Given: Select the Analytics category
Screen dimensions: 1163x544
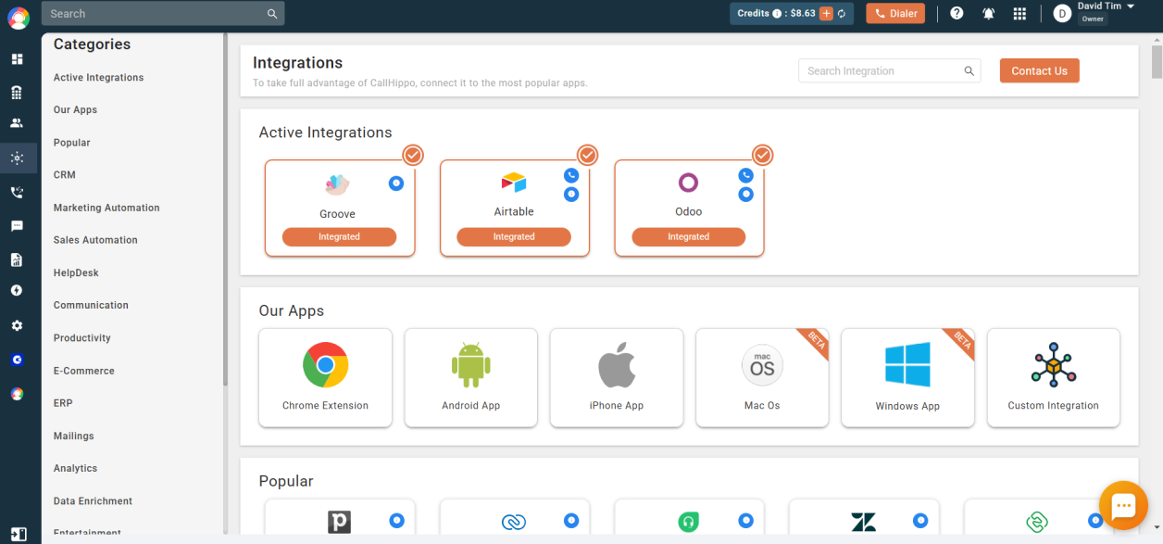Looking at the screenshot, I should [x=75, y=468].
